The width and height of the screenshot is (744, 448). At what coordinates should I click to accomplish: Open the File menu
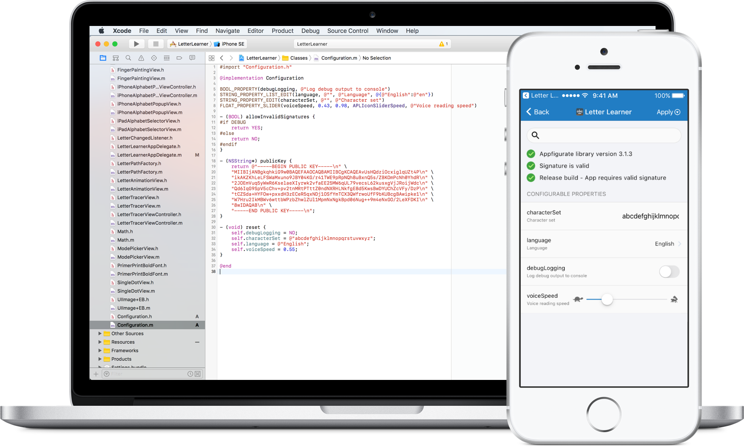[144, 31]
